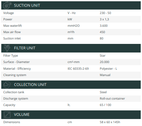Click the filter funnel icon

(7, 48)
